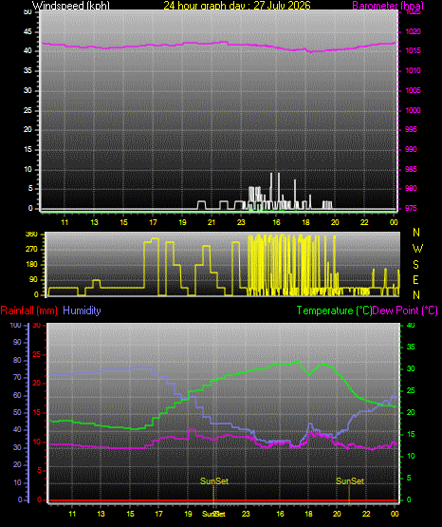442x527 pixels.
Task: Select the "Rainfall (mm)" legend label
Action: click(x=28, y=311)
